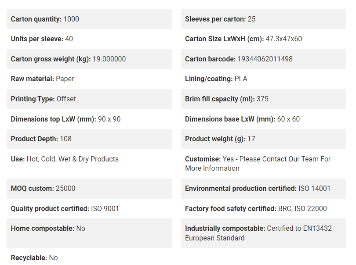Click Customise contact our team text
The height and width of the screenshot is (265, 356).
[x=258, y=164]
